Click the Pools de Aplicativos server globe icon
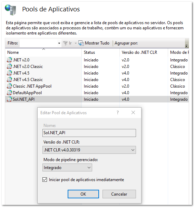 pos(10,10)
